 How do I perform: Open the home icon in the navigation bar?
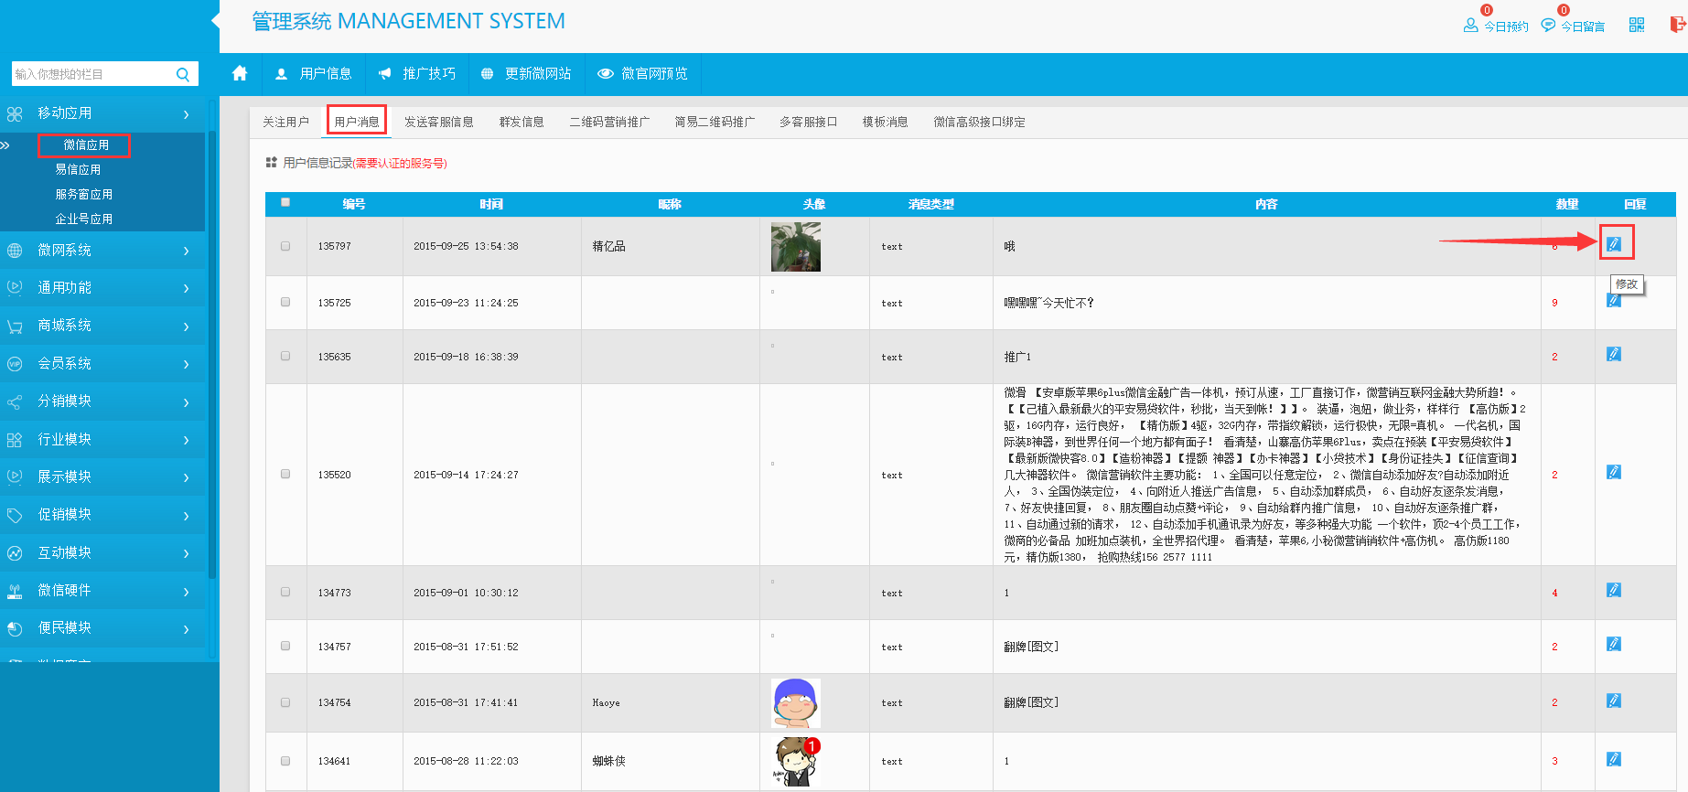[240, 73]
